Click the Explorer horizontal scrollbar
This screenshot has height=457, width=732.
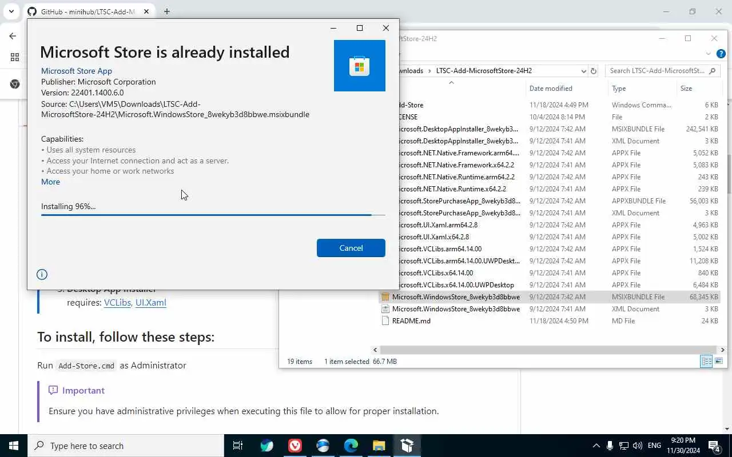548,350
